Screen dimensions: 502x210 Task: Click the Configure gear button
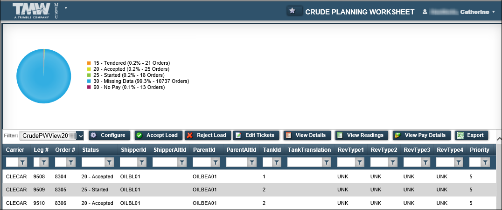click(x=108, y=135)
